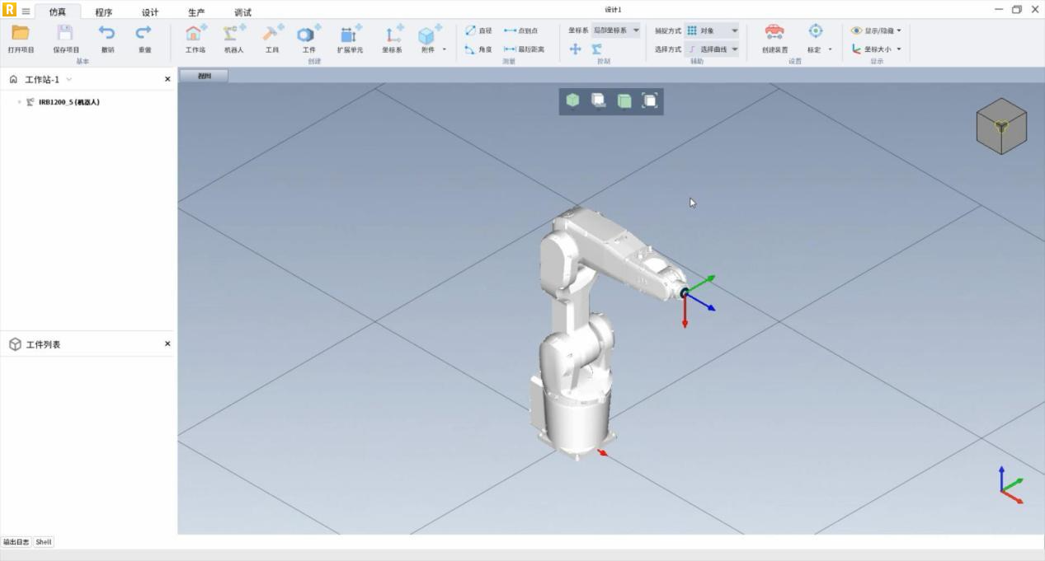
Task: Add an 扩展单元 (Extension Unit)
Action: (x=350, y=34)
